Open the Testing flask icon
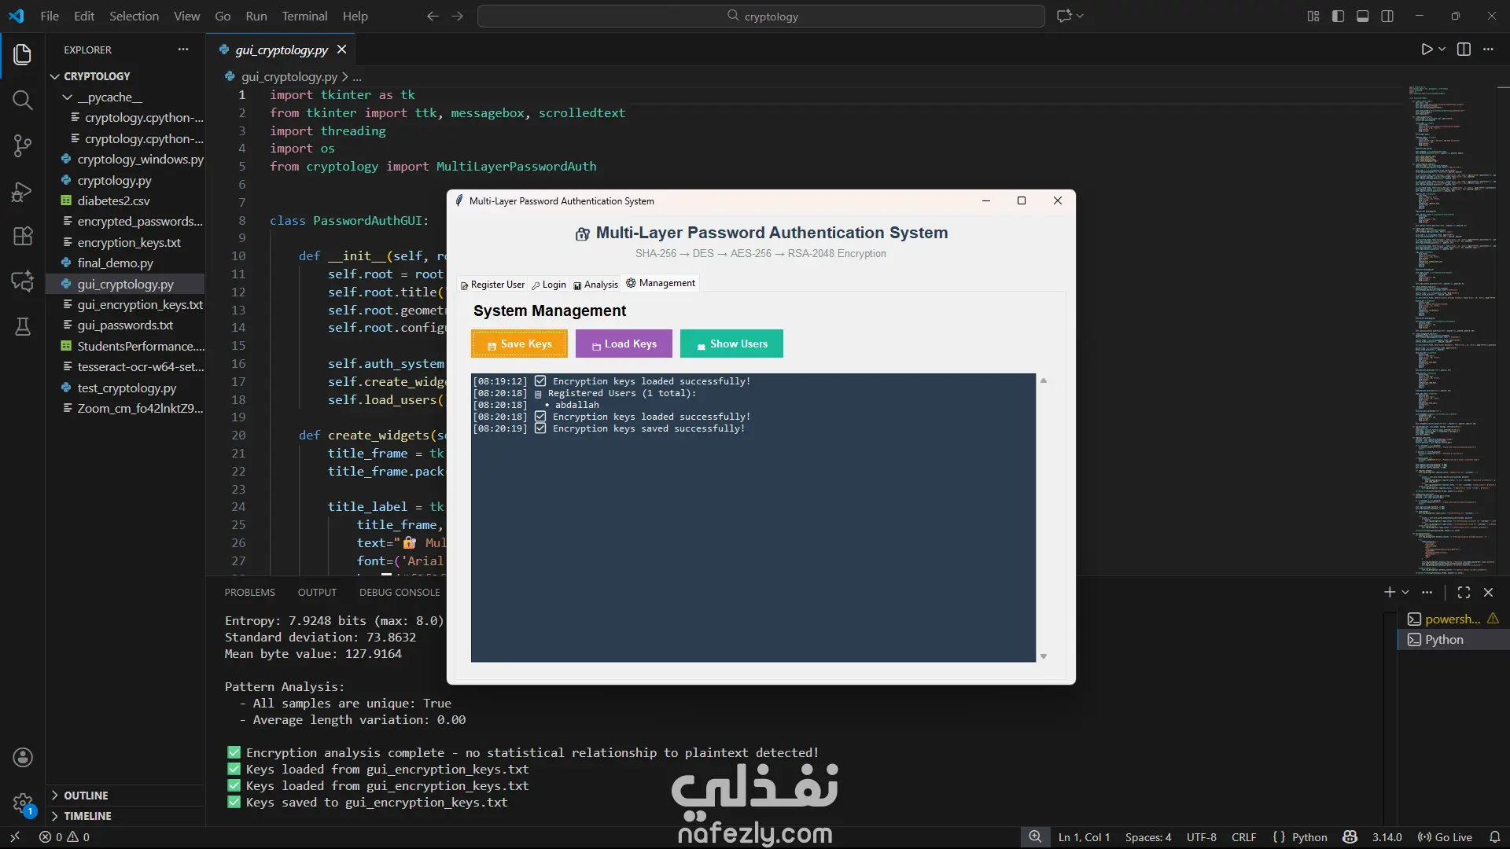Viewport: 1510px width, 849px height. point(22,327)
